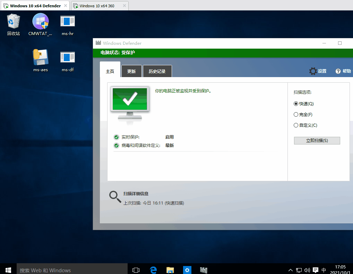Click the scan details magnifier icon

click(x=115, y=197)
